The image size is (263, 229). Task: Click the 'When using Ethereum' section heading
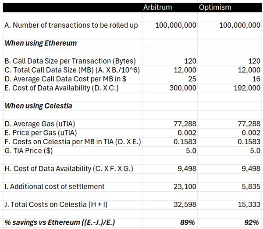pos(40,43)
